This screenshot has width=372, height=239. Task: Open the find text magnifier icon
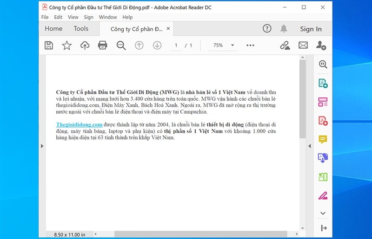121,45
